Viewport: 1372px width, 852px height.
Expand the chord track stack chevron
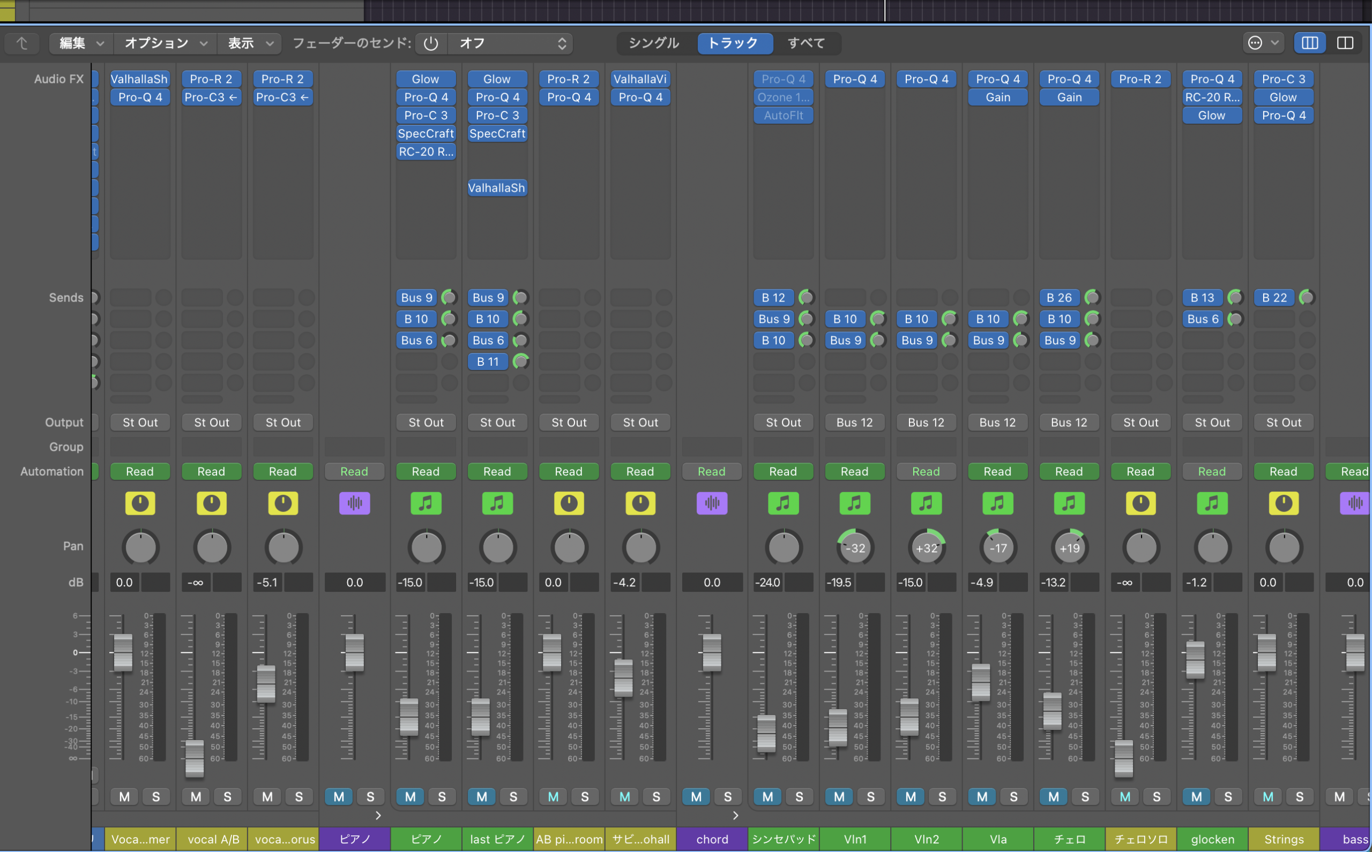735,815
